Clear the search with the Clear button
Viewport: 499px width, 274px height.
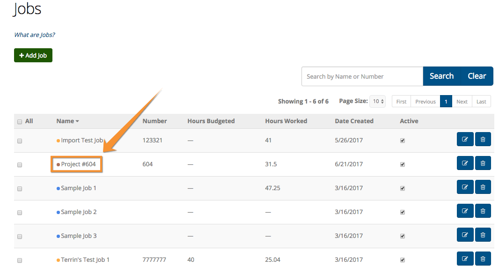click(x=477, y=76)
